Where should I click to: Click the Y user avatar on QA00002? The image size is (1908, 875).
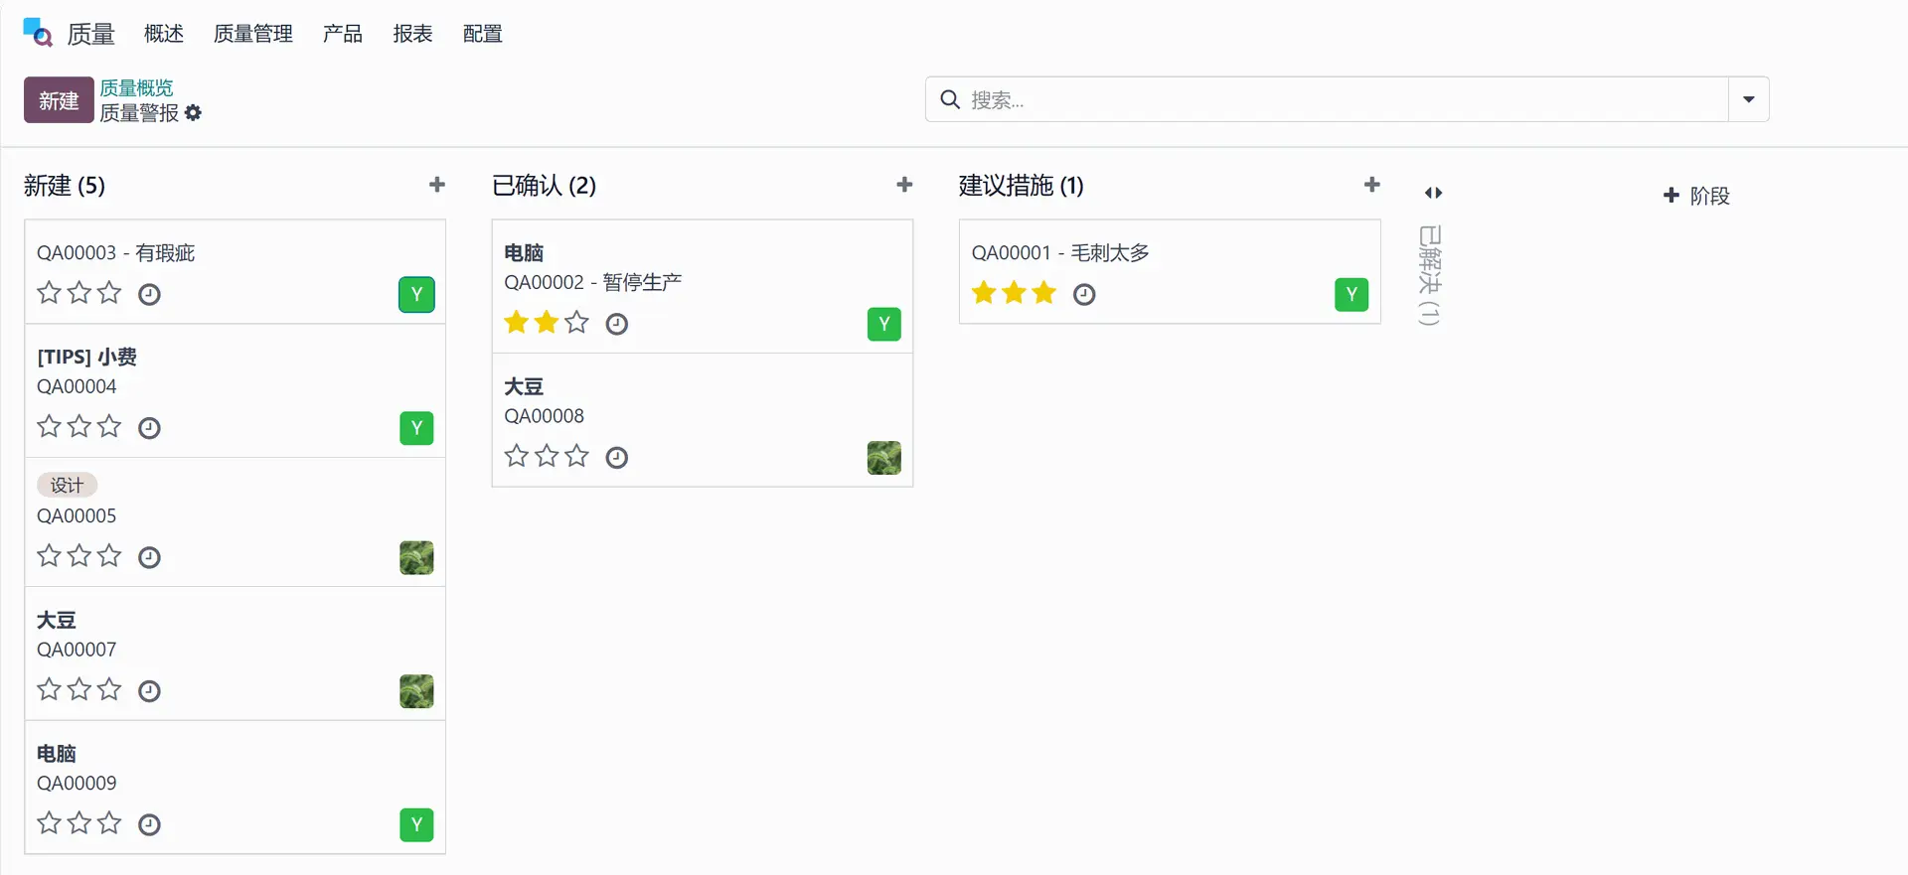click(883, 324)
